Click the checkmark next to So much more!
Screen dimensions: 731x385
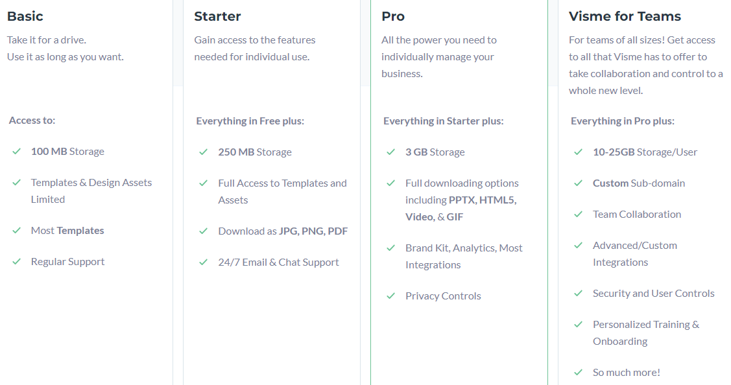(578, 373)
